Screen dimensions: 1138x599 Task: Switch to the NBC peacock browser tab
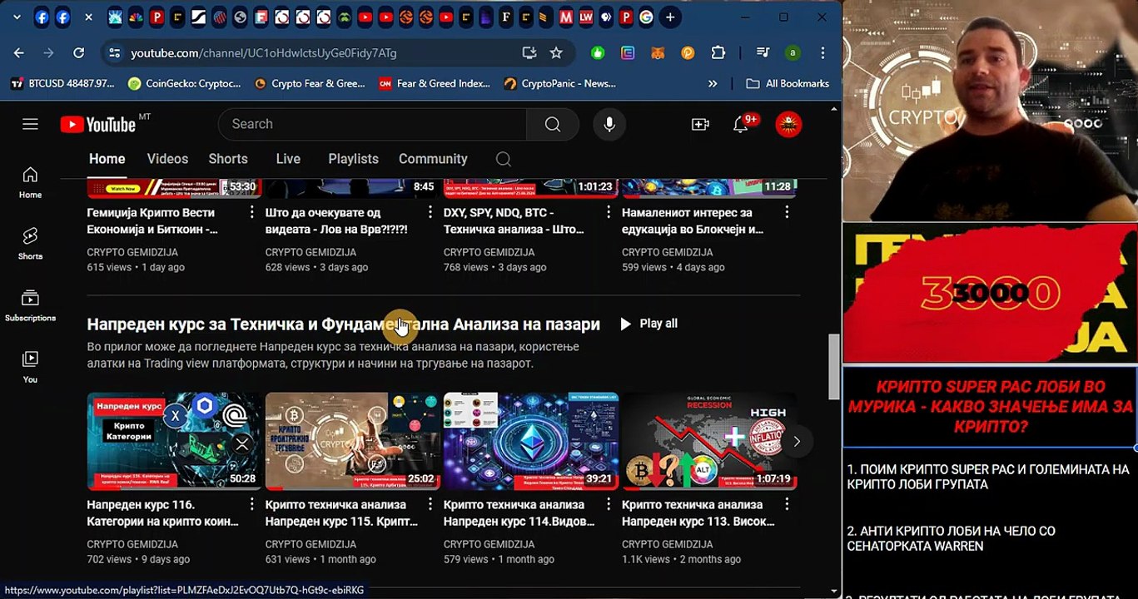pyautogui.click(x=137, y=17)
